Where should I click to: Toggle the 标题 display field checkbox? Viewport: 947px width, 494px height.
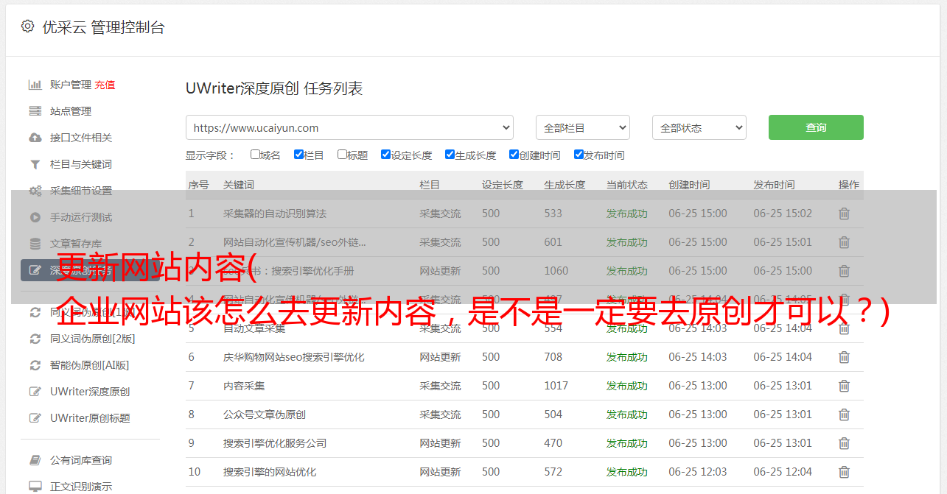coord(342,155)
